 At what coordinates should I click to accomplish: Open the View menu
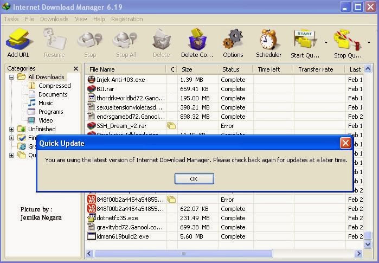pyautogui.click(x=81, y=19)
